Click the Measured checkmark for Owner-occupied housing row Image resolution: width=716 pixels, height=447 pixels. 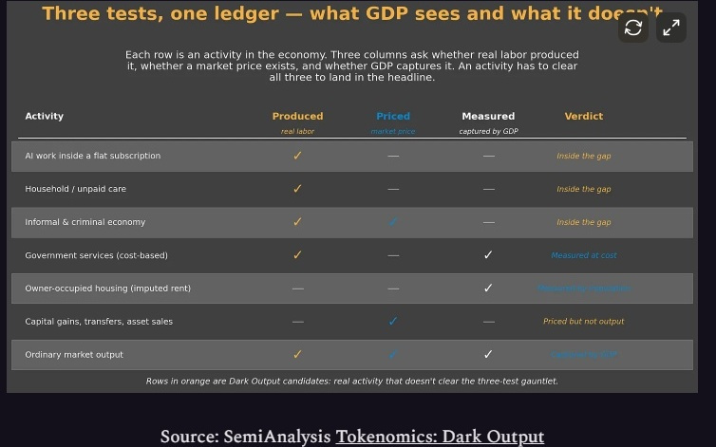[488, 289]
